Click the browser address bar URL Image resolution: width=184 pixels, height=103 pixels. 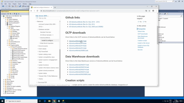pyautogui.click(x=71, y=11)
